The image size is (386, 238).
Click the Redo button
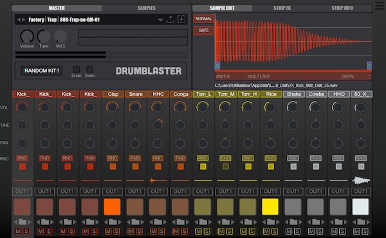click(90, 69)
